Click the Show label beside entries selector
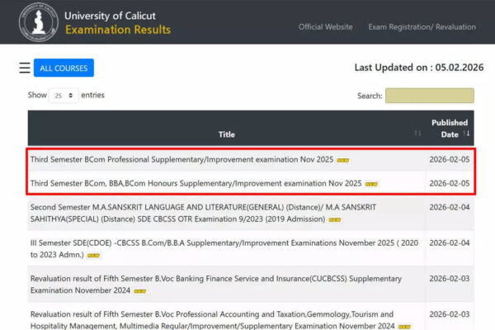Viewport: 495px width, 330px height. 37,95
